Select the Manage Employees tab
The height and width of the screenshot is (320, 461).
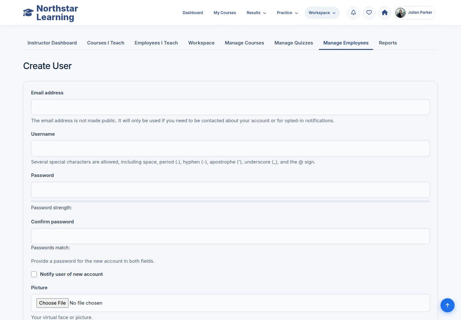(346, 43)
